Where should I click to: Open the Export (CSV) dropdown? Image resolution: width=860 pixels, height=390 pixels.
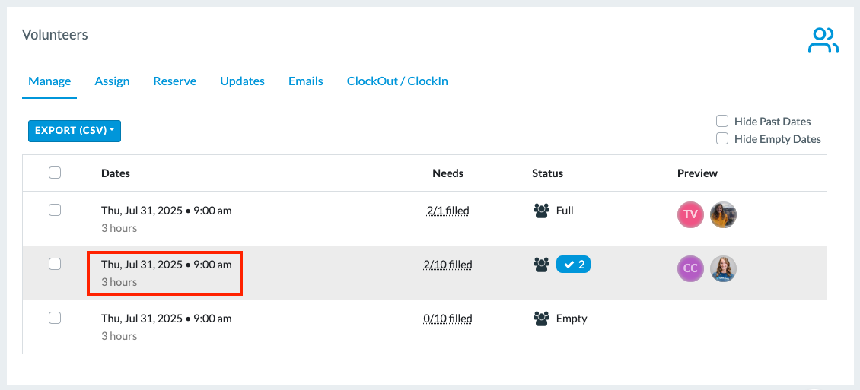click(x=75, y=131)
